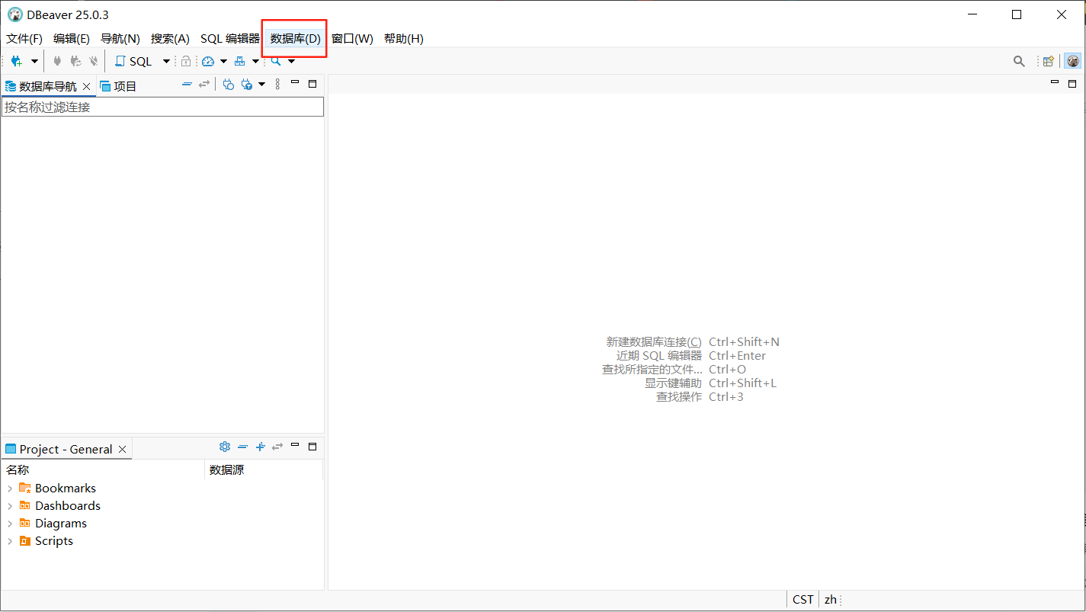Close the 数据库导航 tab
The width and height of the screenshot is (1086, 612).
(x=86, y=86)
